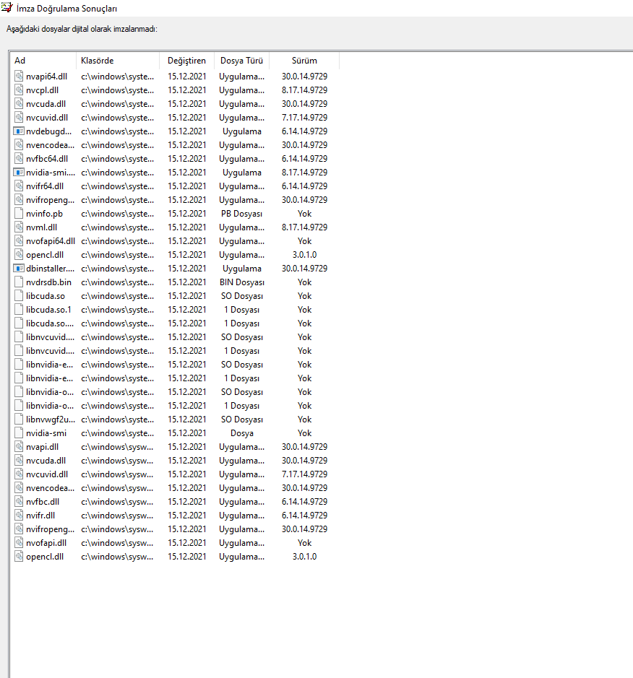
Task: Click the İmza Doğrulama Sonuçları window icon
Action: pyautogui.click(x=7, y=8)
